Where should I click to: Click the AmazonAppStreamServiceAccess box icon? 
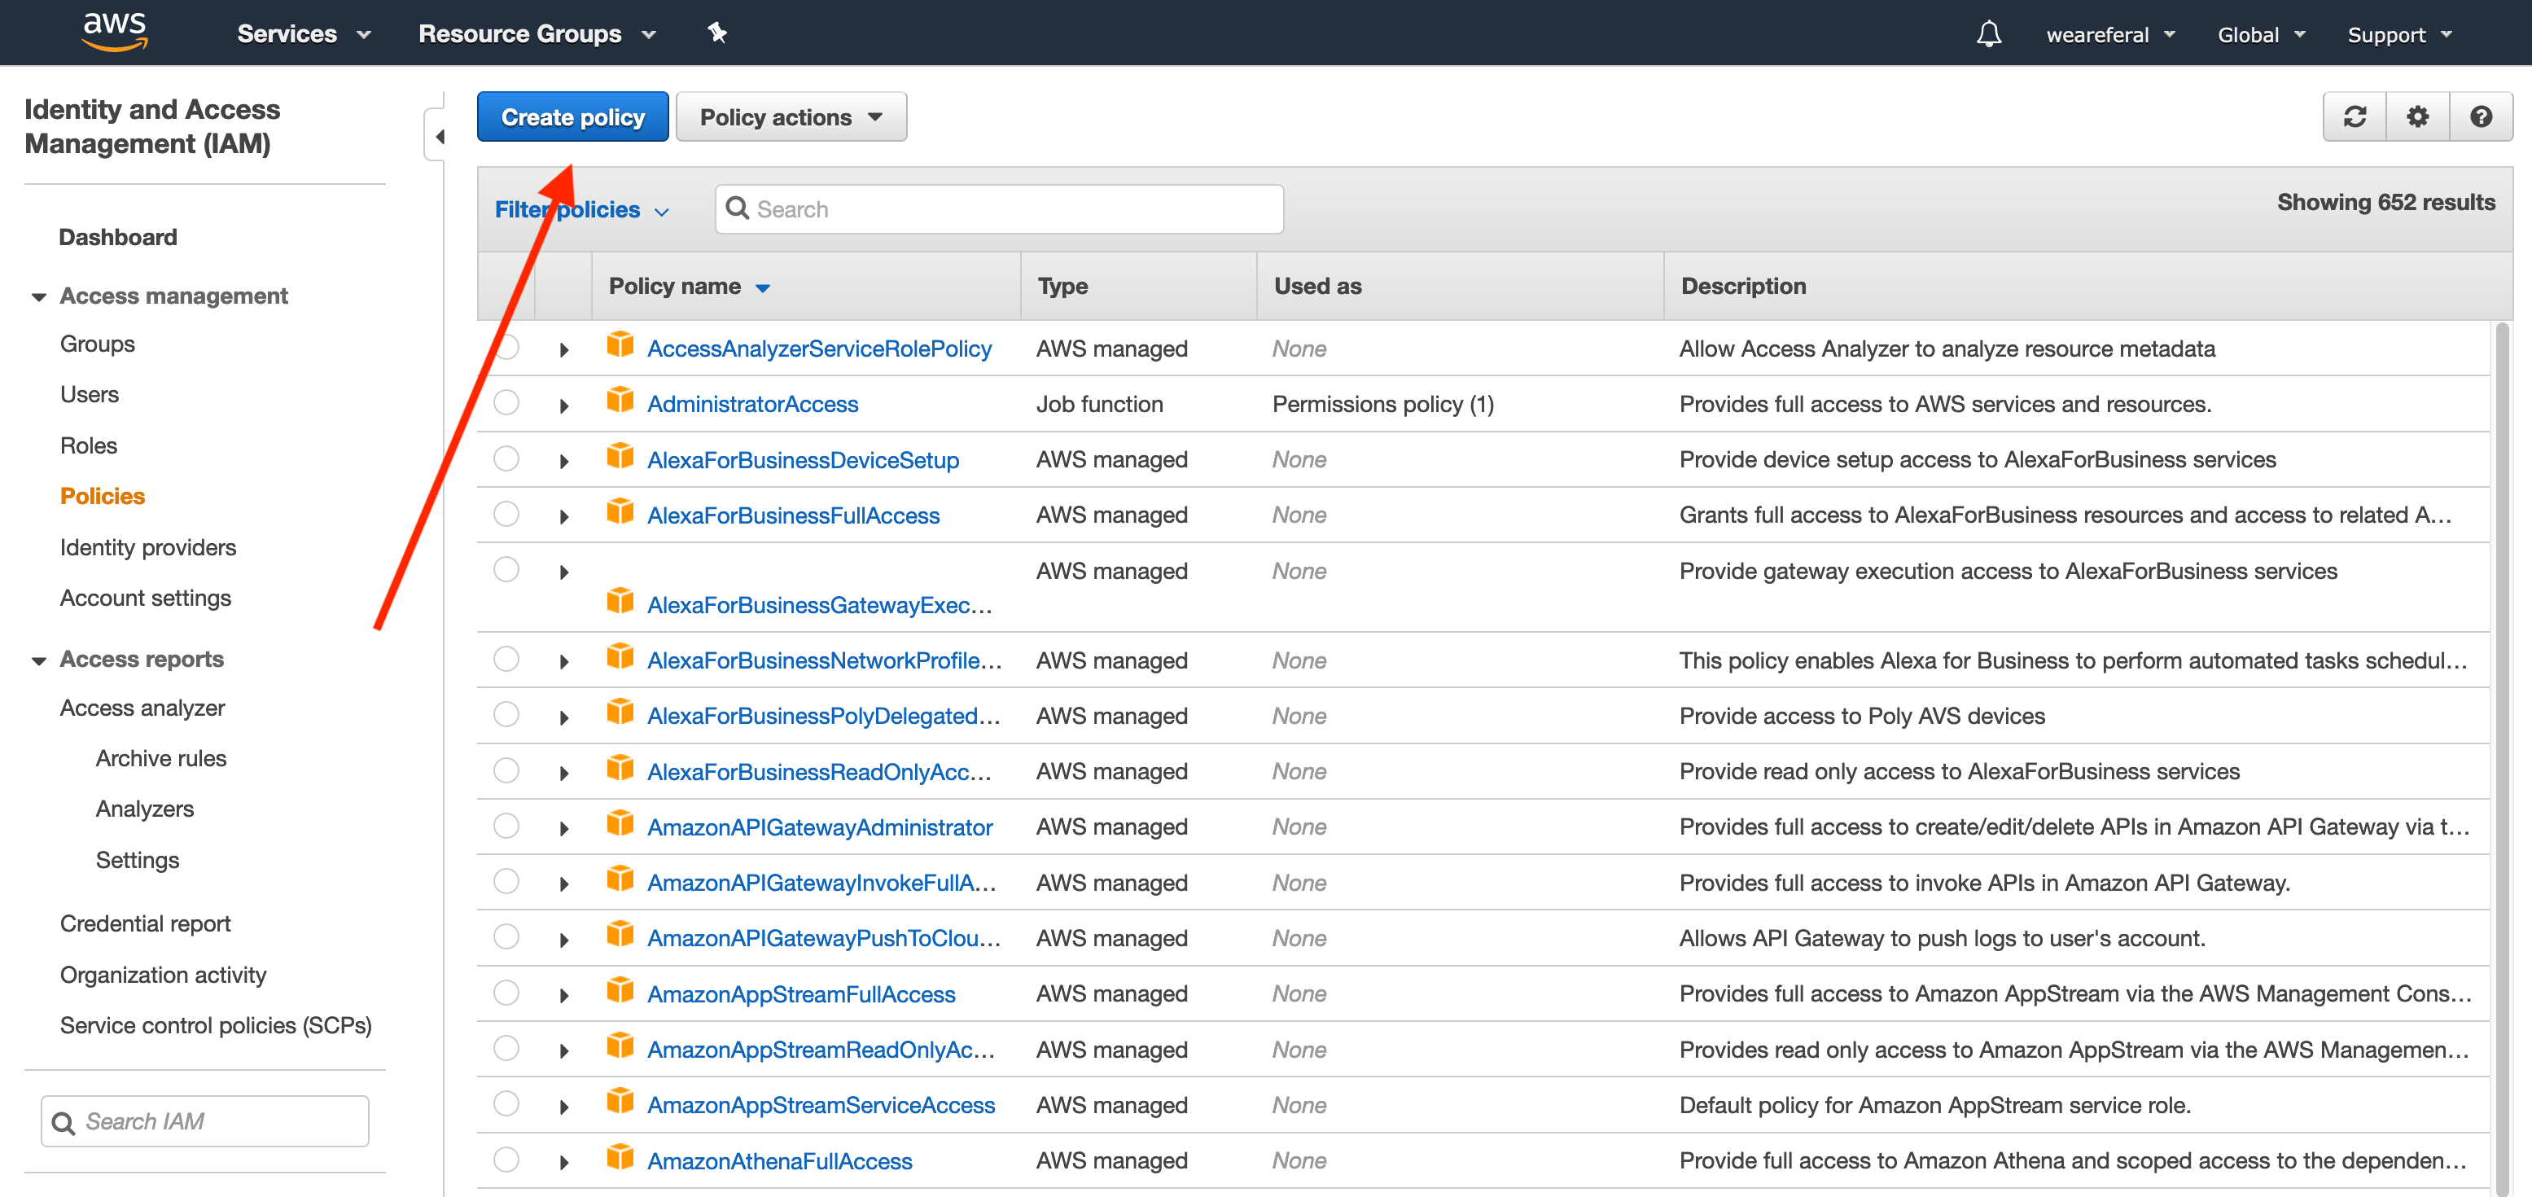coord(620,1102)
